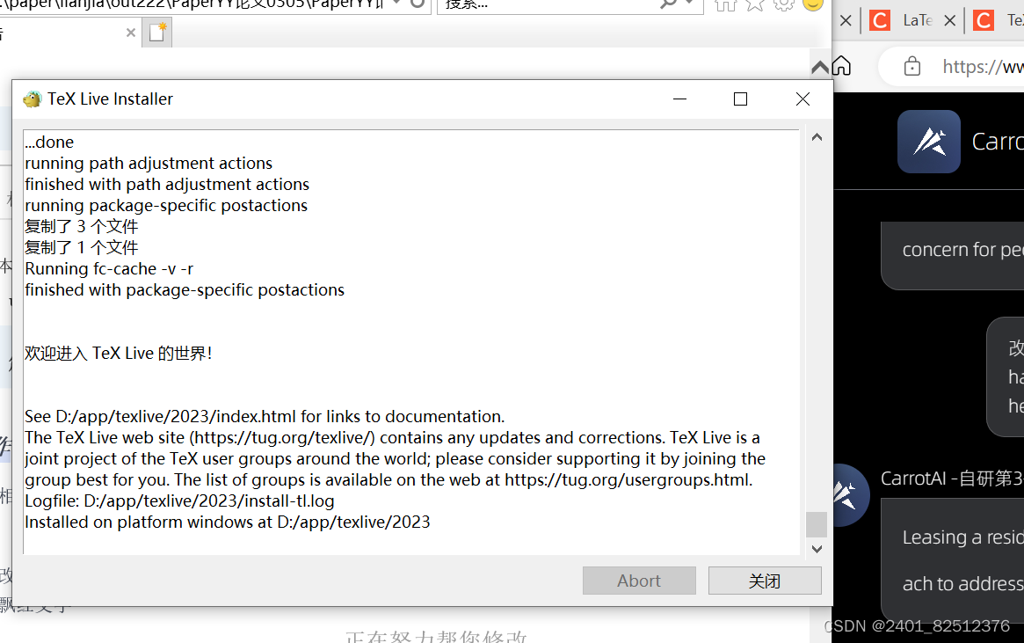The height and width of the screenshot is (643, 1024).
Task: Click 'running package-specific postactions' log line
Action: coord(166,205)
